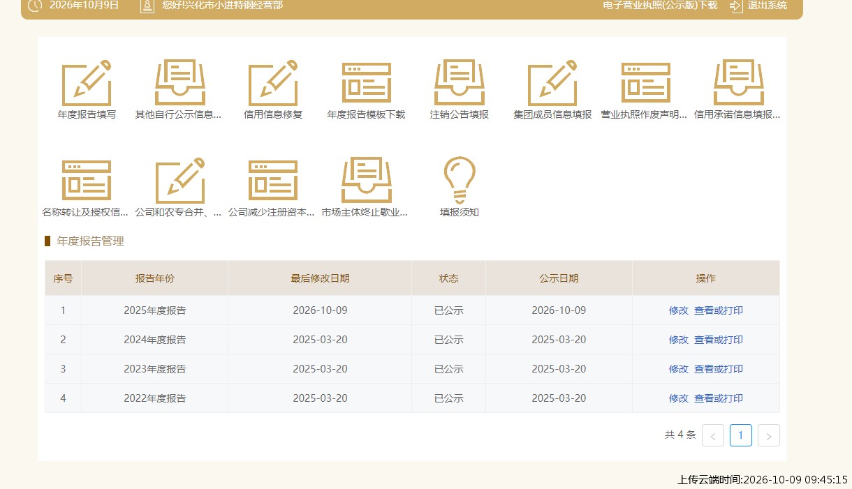Click the 状态 column header
This screenshot has width=852, height=489.
(448, 278)
